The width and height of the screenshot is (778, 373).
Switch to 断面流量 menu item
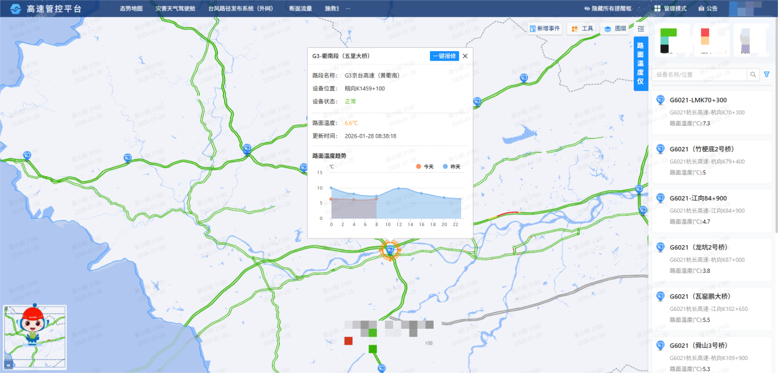pos(300,9)
